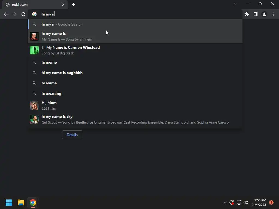Open the Windows Start menu
The height and width of the screenshot is (209, 279).
9,202
